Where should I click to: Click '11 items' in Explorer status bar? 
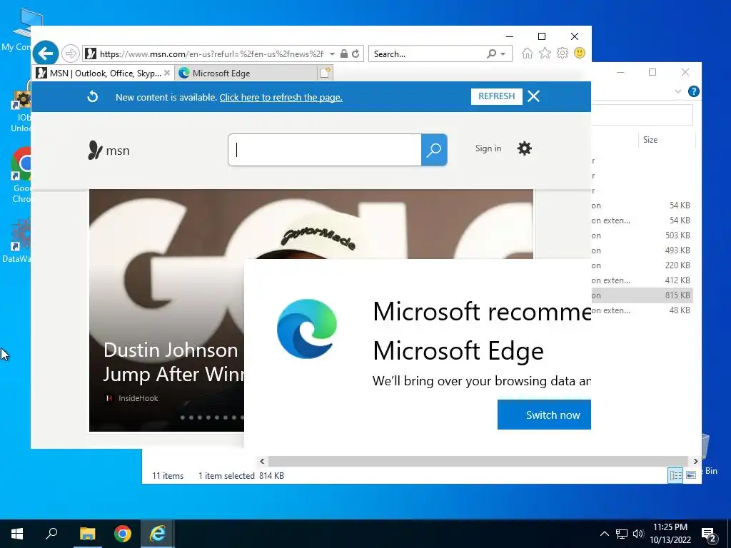click(167, 476)
